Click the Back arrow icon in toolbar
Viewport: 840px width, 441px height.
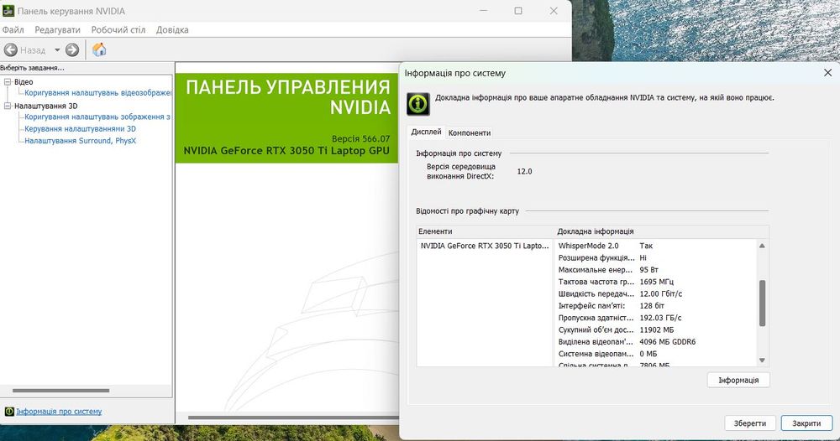[11, 50]
